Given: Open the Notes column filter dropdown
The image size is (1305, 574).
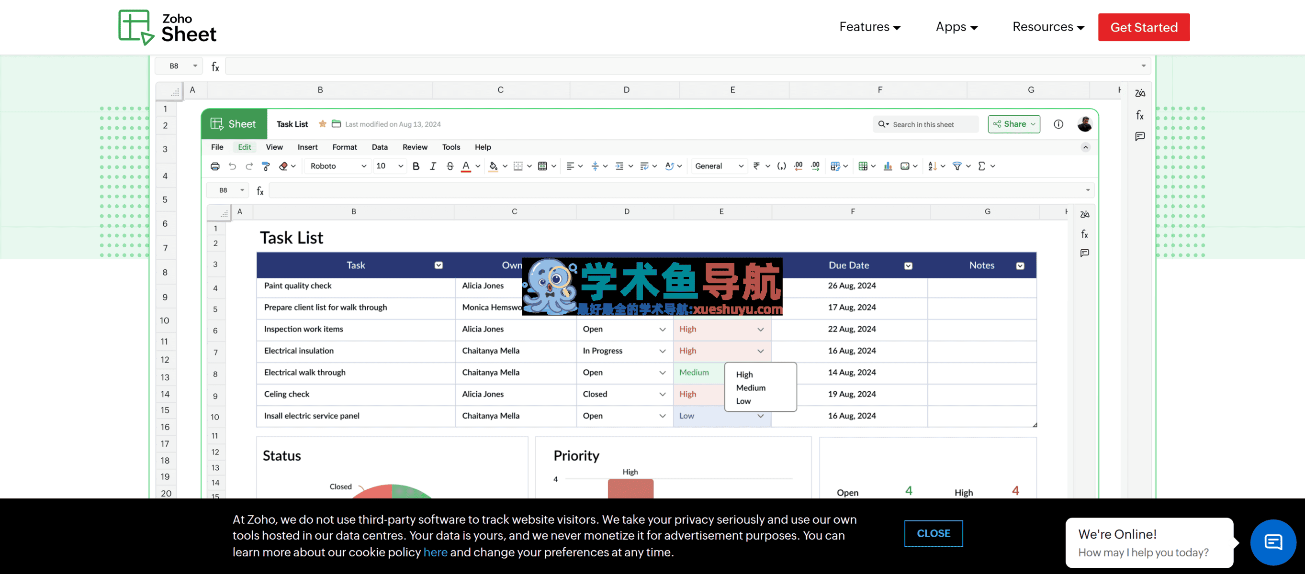Looking at the screenshot, I should pyautogui.click(x=1020, y=266).
